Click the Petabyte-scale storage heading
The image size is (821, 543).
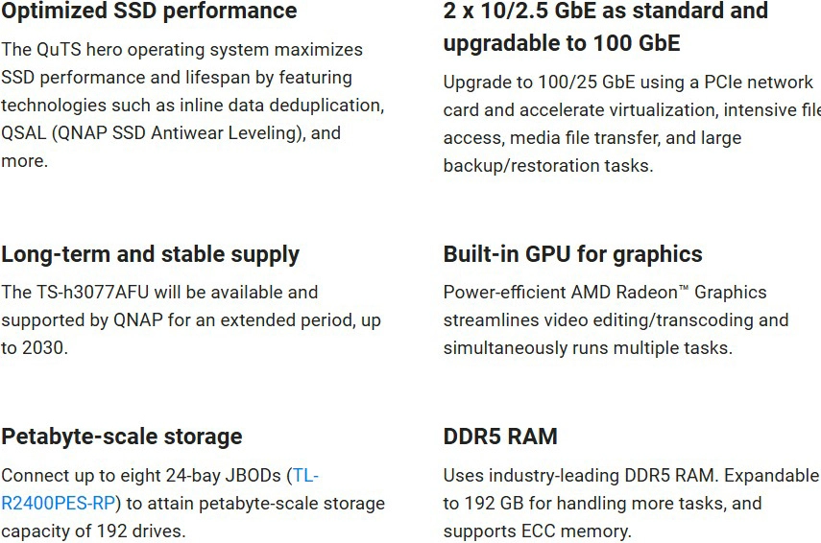point(122,437)
